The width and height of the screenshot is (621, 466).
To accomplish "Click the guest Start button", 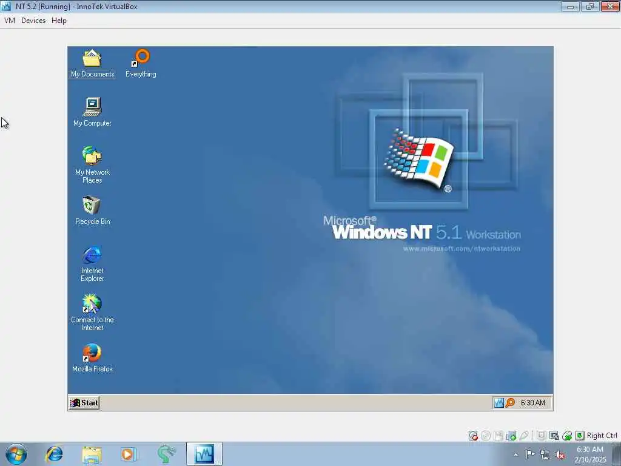I will click(x=84, y=403).
